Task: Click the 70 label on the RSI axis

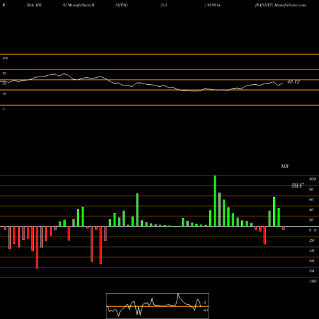Action: (4, 73)
